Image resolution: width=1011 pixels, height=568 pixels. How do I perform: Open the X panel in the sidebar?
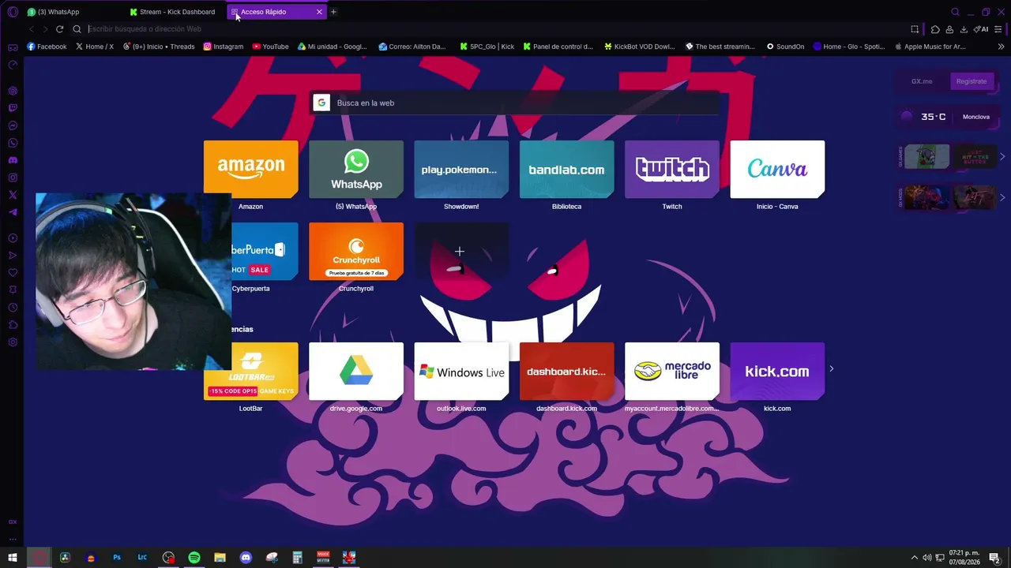point(13,195)
